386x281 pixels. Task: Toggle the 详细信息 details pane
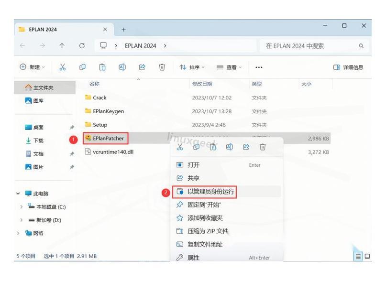tap(348, 67)
